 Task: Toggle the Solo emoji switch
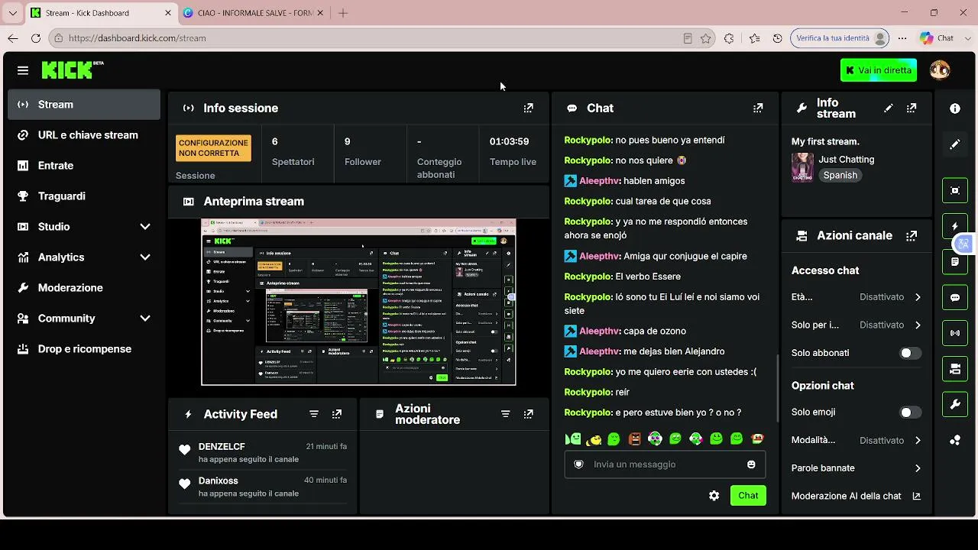click(909, 412)
